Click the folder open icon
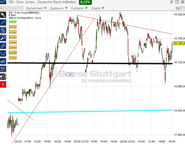The height and width of the screenshot is (144, 185). (x=178, y=8)
